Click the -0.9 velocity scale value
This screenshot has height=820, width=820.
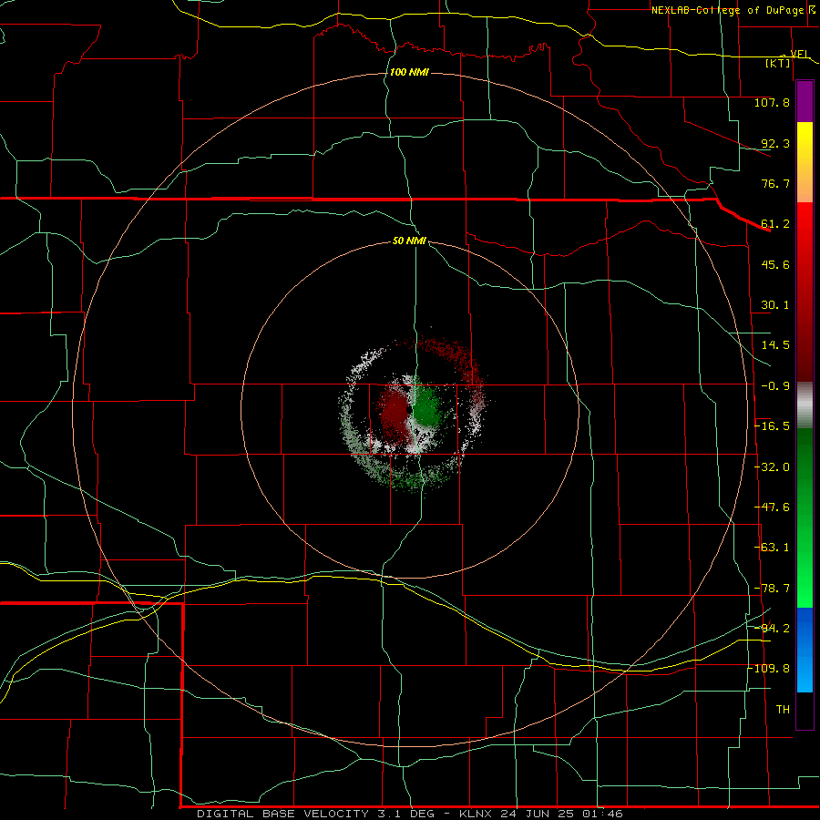(775, 386)
